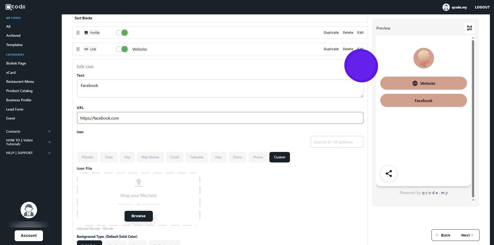Toggle the Link Website block switch
494x245 pixels.
(122, 49)
